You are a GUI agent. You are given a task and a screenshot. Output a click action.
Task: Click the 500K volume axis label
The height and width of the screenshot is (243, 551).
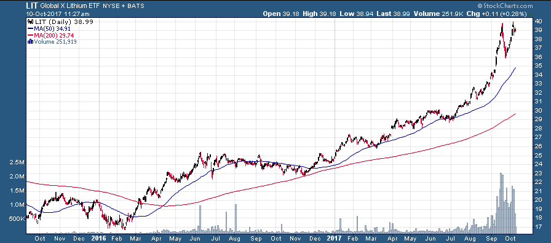(17, 219)
